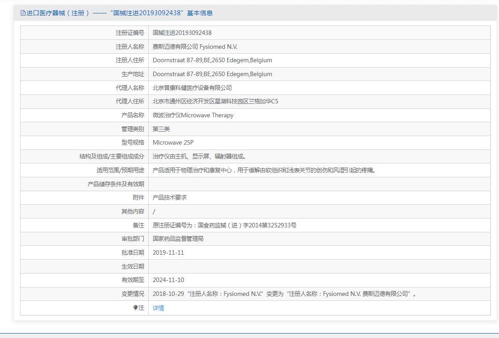
Task: Click the 生效日期 label
Action: tap(133, 266)
